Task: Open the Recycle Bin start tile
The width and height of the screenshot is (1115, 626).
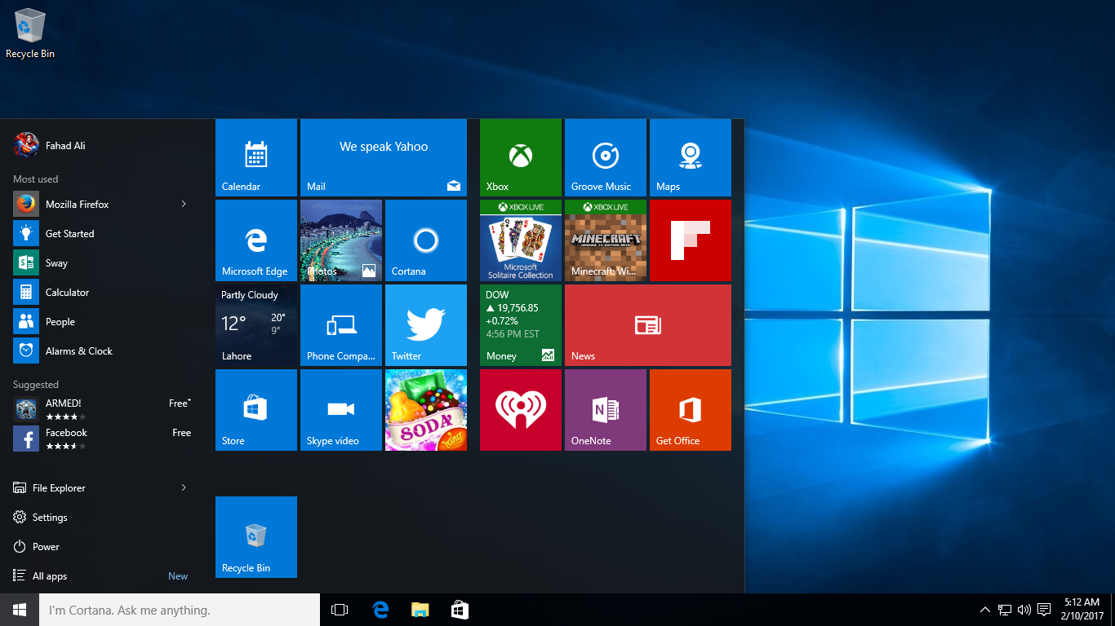Action: click(x=256, y=537)
